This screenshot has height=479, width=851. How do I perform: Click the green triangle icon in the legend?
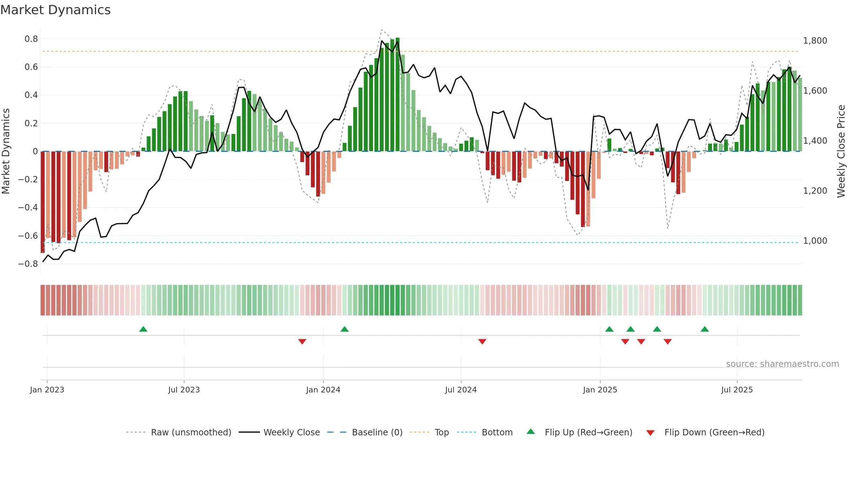point(531,431)
